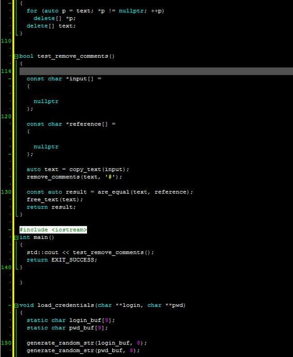Click the 'are_equal(text, reference);' call
The image size is (293, 357).
click(x=145, y=192)
